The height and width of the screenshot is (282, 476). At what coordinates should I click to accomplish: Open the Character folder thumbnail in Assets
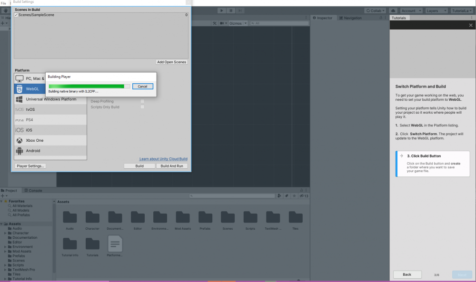point(92,217)
